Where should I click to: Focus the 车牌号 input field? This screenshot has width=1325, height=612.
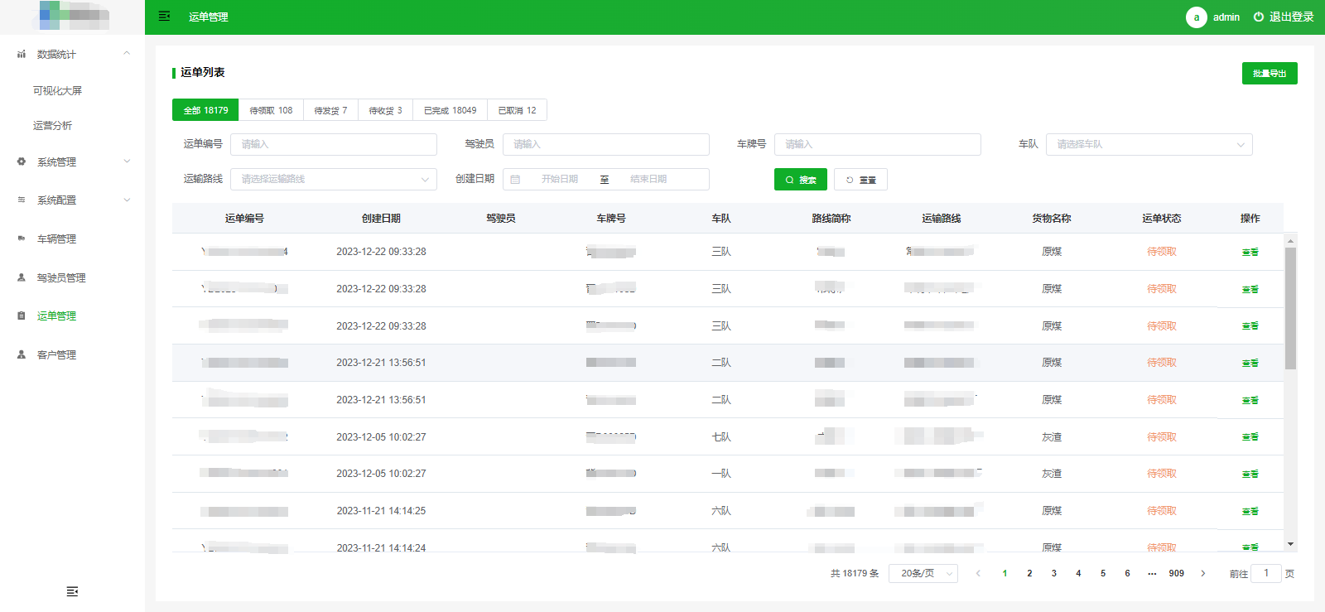coord(878,144)
